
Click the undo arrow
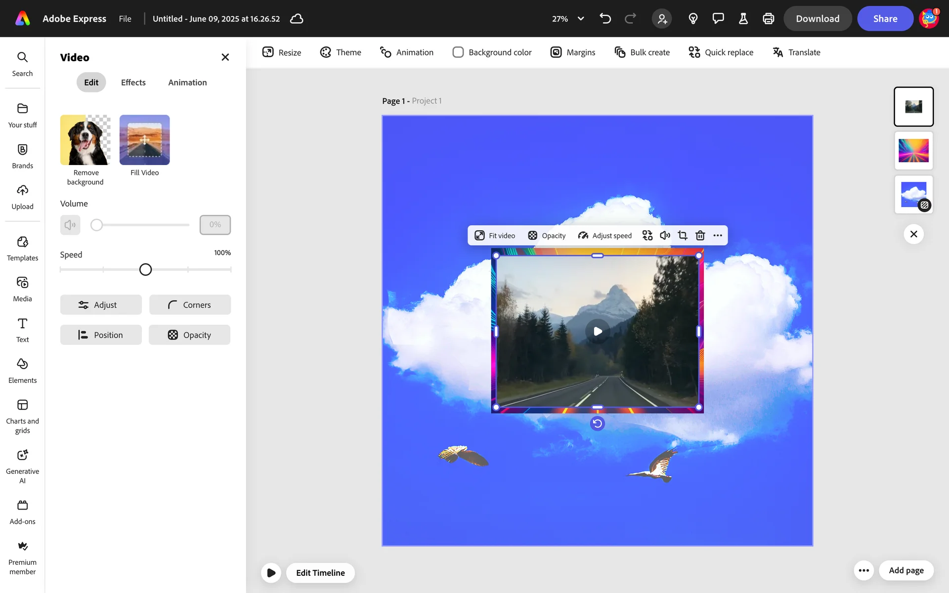pyautogui.click(x=605, y=19)
